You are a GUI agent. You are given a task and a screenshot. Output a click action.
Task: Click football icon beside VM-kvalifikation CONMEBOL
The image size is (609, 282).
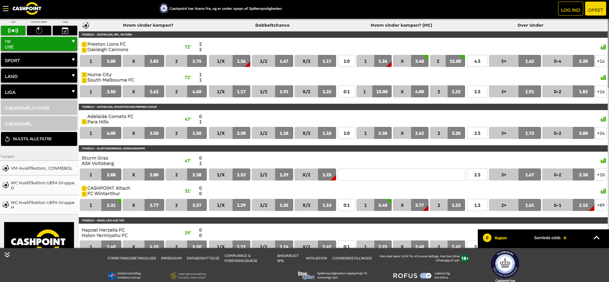[x=6, y=168]
